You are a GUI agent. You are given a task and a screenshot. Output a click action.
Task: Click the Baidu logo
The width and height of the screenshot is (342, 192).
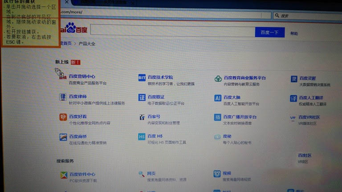click(77, 30)
